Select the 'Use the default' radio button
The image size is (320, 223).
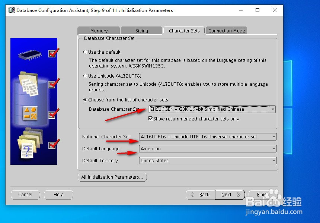pos(85,52)
